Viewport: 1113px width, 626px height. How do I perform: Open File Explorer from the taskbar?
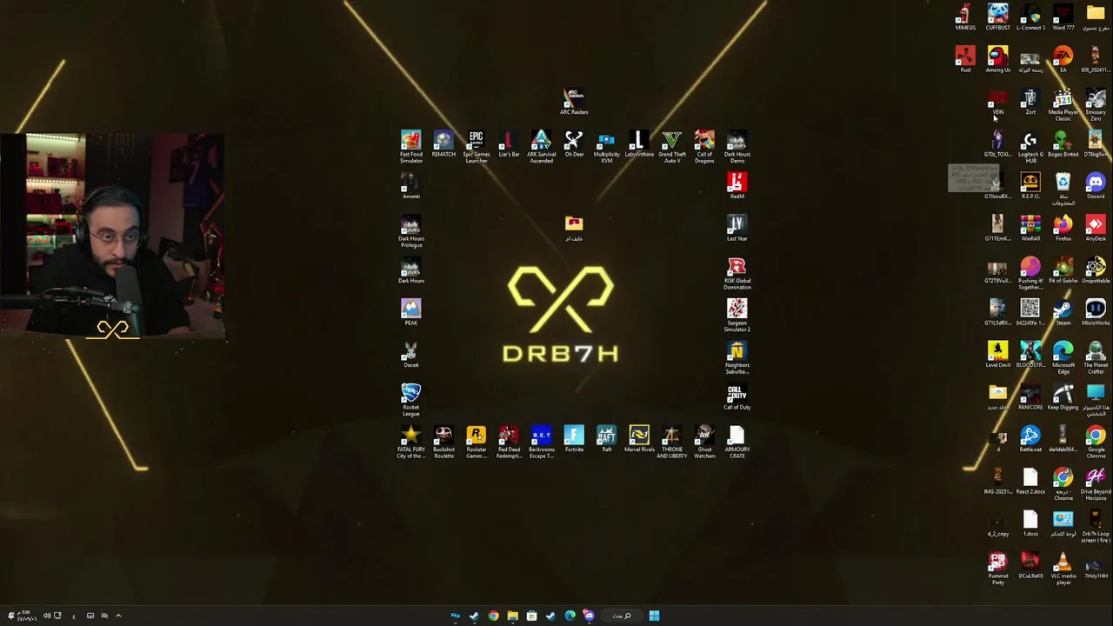point(512,616)
